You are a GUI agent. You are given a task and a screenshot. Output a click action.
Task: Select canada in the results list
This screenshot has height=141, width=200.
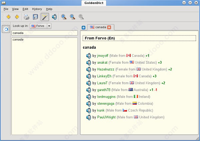pyautogui.click(x=18, y=40)
